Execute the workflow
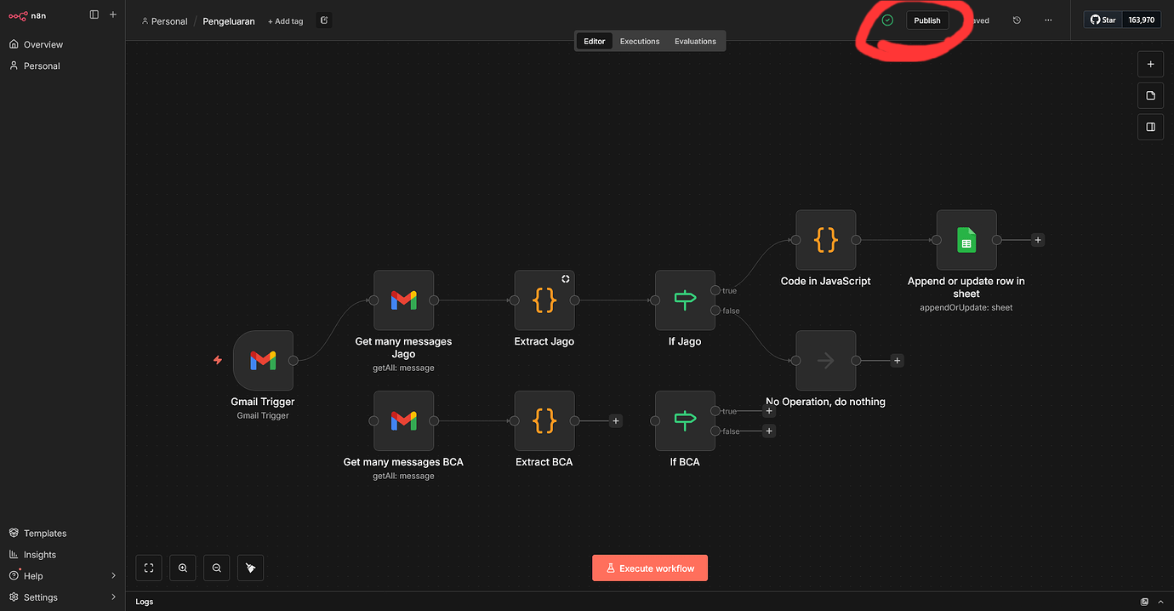Screen dimensions: 1174x611 coord(650,568)
